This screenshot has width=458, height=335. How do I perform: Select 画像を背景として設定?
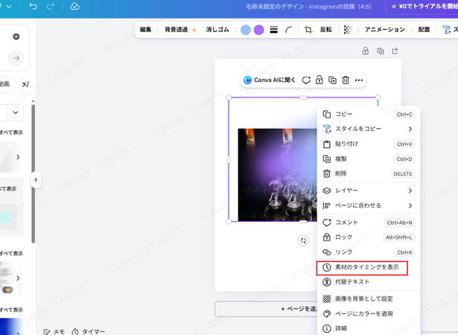point(369,299)
